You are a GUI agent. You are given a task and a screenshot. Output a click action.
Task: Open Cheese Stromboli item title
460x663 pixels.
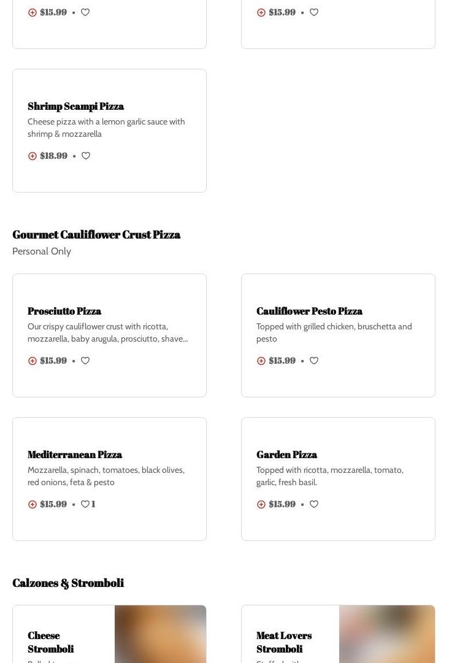(x=51, y=642)
